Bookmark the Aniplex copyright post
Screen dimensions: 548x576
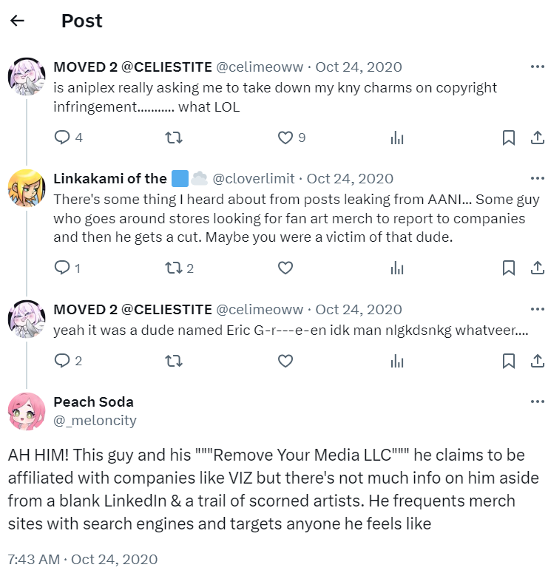(509, 138)
